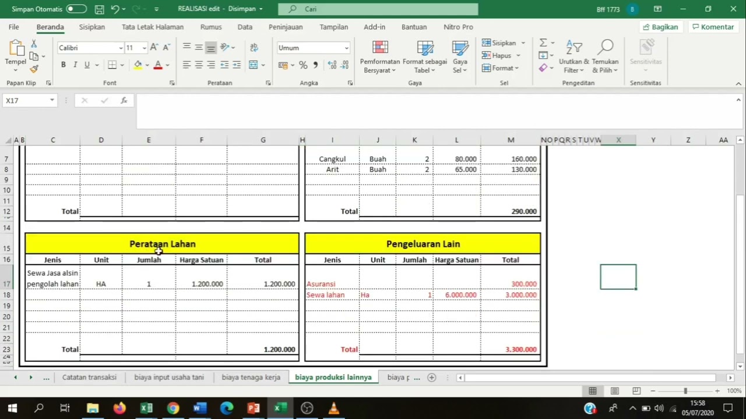Switch to Page Break Preview icon
Screen dimensions: 746x419
[x=636, y=391]
